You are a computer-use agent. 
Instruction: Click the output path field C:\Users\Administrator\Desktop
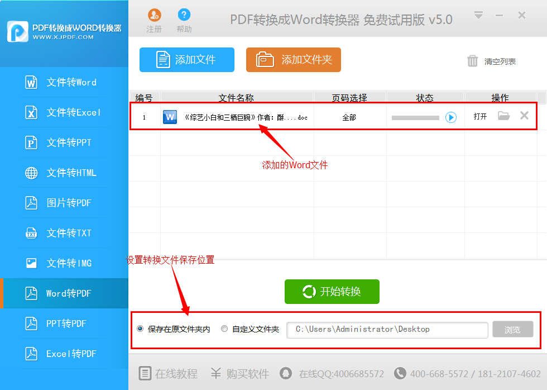pos(387,330)
